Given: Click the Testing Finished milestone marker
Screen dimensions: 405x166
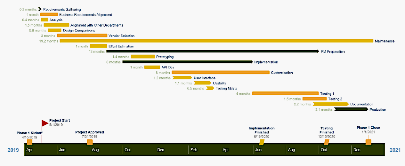Looking at the screenshot, I should (326, 142).
